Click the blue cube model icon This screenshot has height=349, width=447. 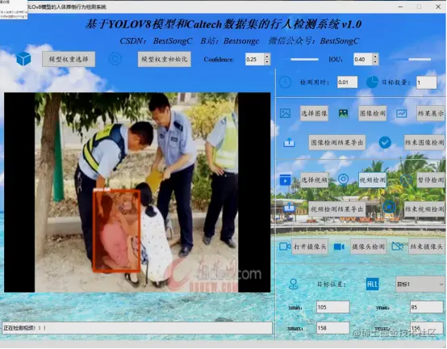23,59
